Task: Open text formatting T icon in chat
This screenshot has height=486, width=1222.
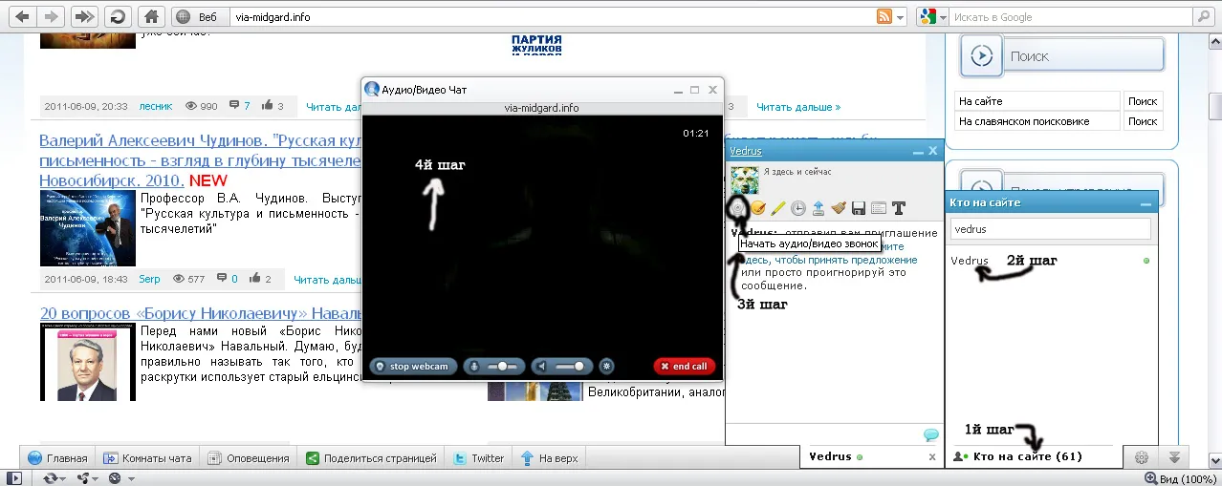Action: click(898, 207)
